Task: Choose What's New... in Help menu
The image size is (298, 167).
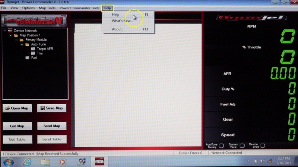Action: pos(122,21)
